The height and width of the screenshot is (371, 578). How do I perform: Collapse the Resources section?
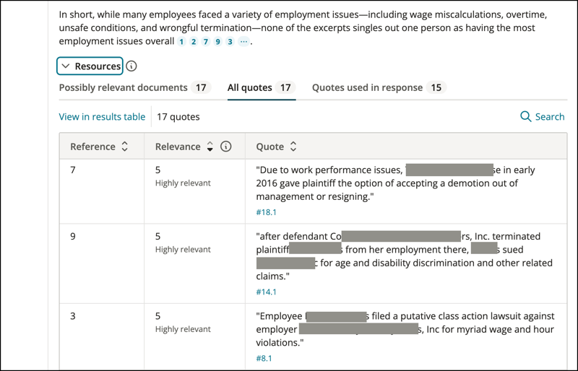[x=90, y=66]
